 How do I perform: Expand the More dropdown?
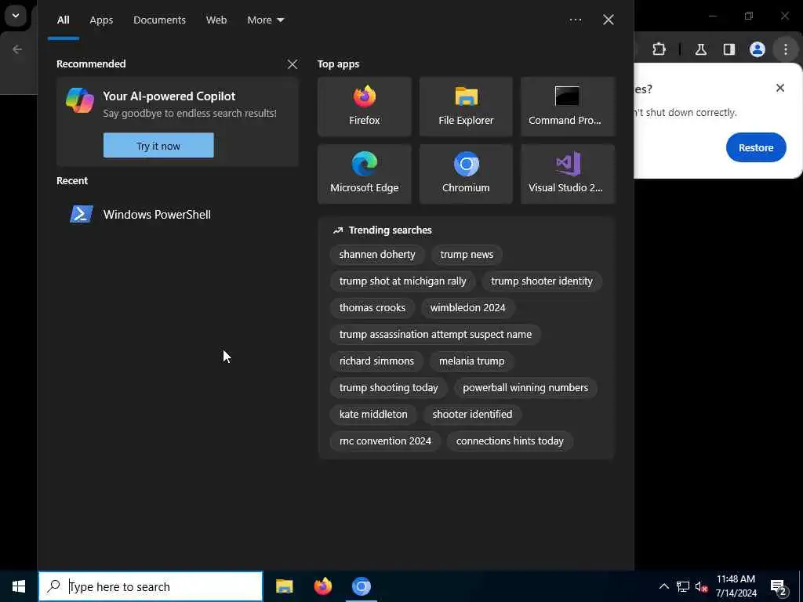[x=265, y=20]
